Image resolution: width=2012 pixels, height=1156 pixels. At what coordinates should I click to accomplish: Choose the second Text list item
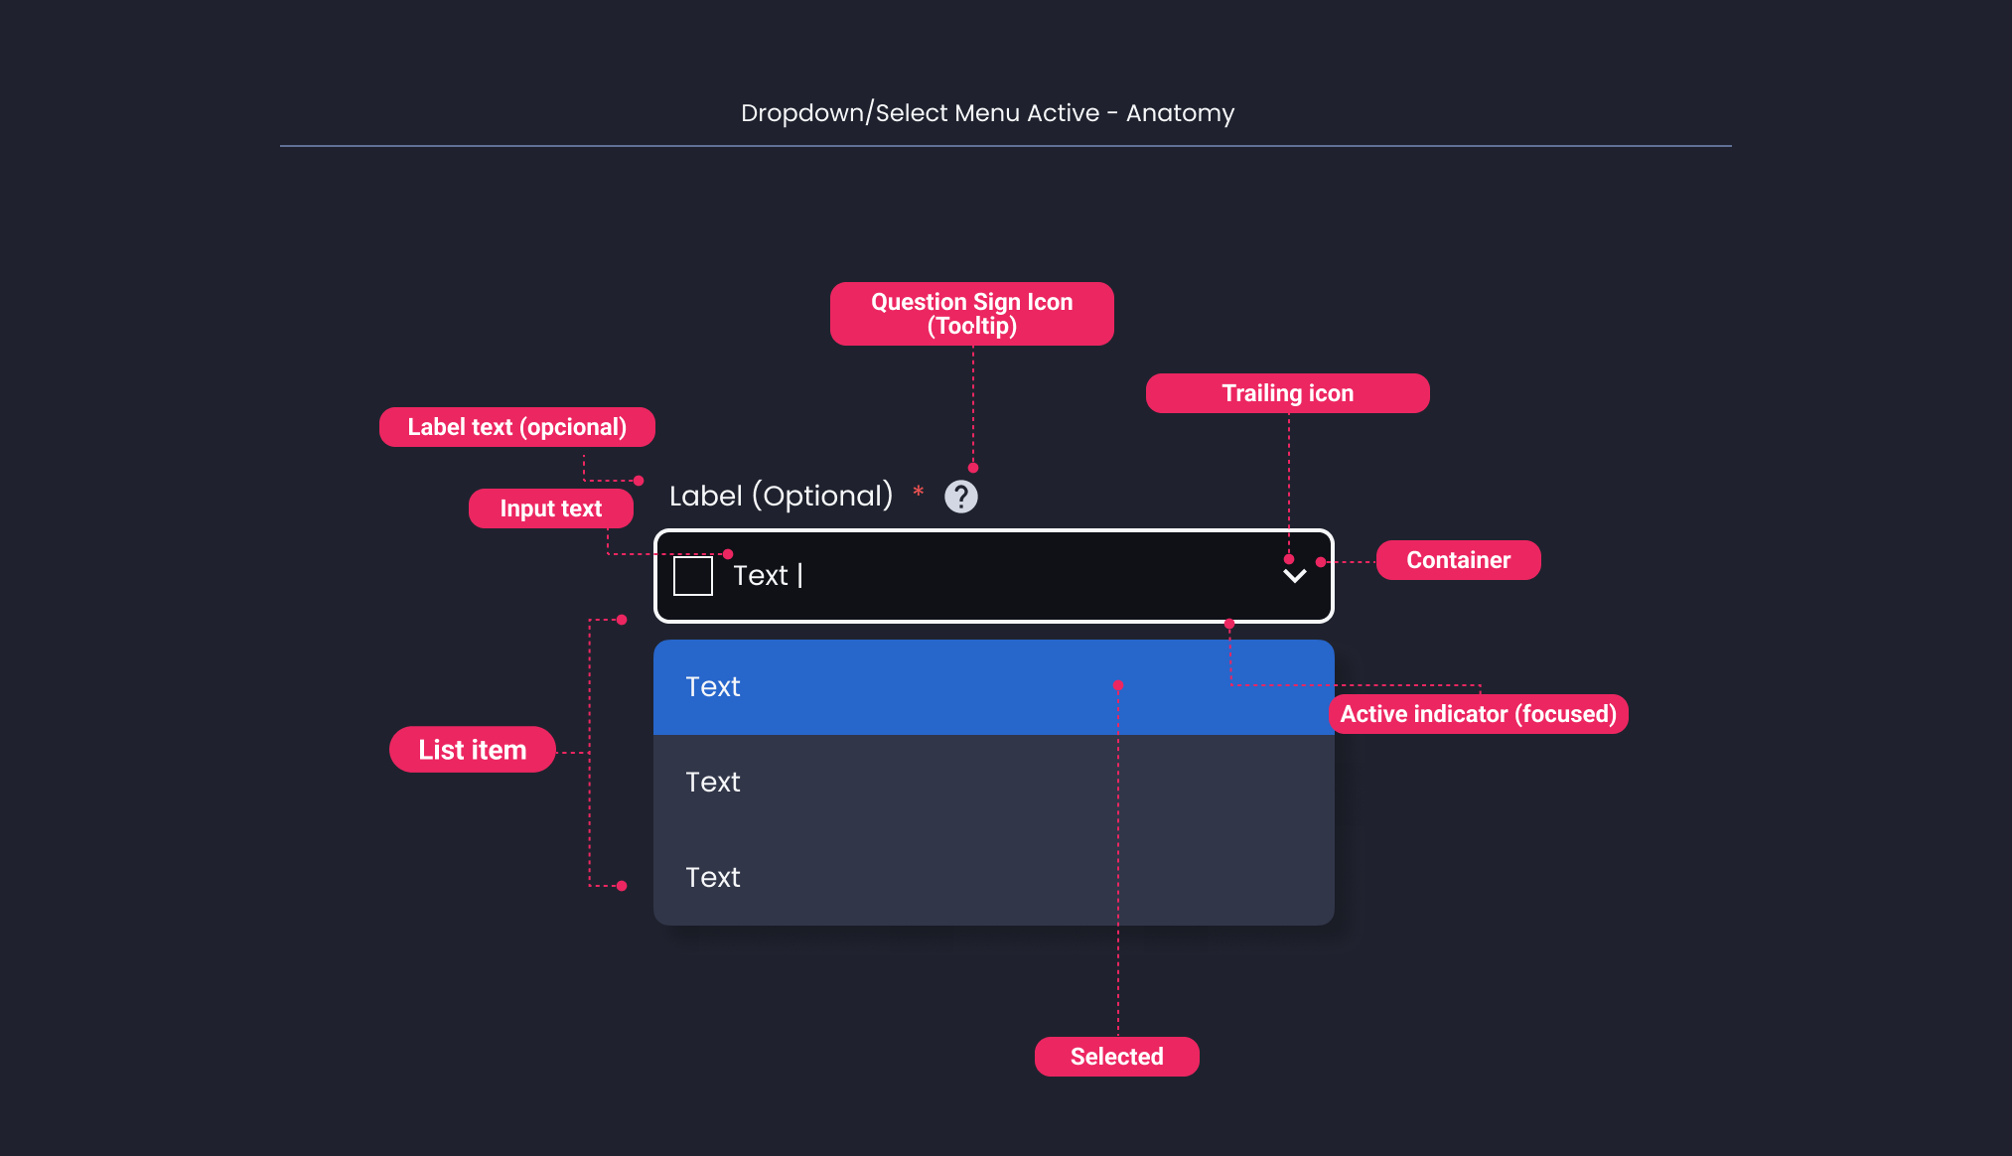point(993,783)
